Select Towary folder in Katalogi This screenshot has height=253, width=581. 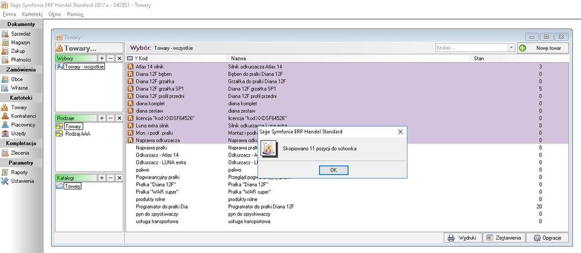pos(73,186)
